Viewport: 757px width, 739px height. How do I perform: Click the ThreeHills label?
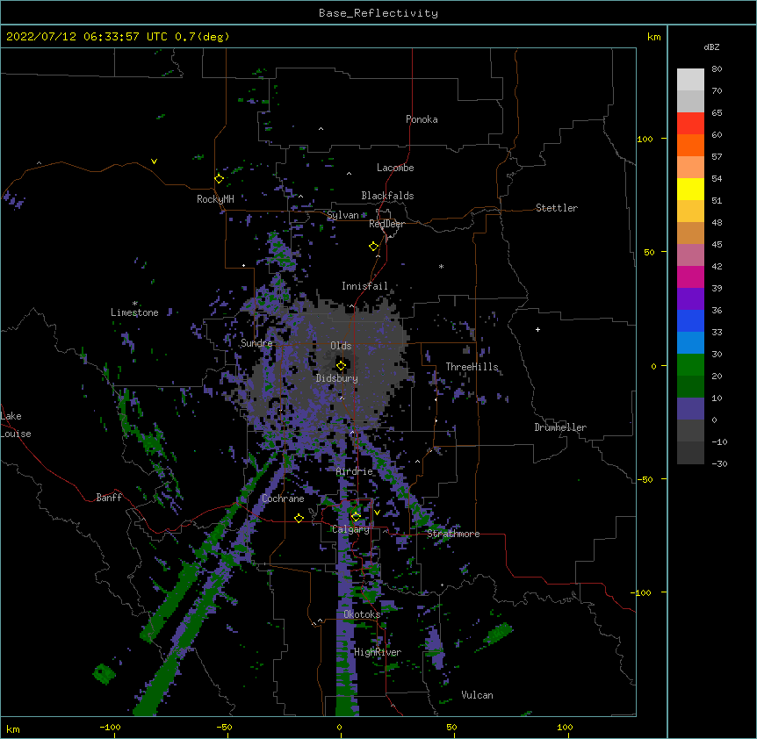pos(472,367)
